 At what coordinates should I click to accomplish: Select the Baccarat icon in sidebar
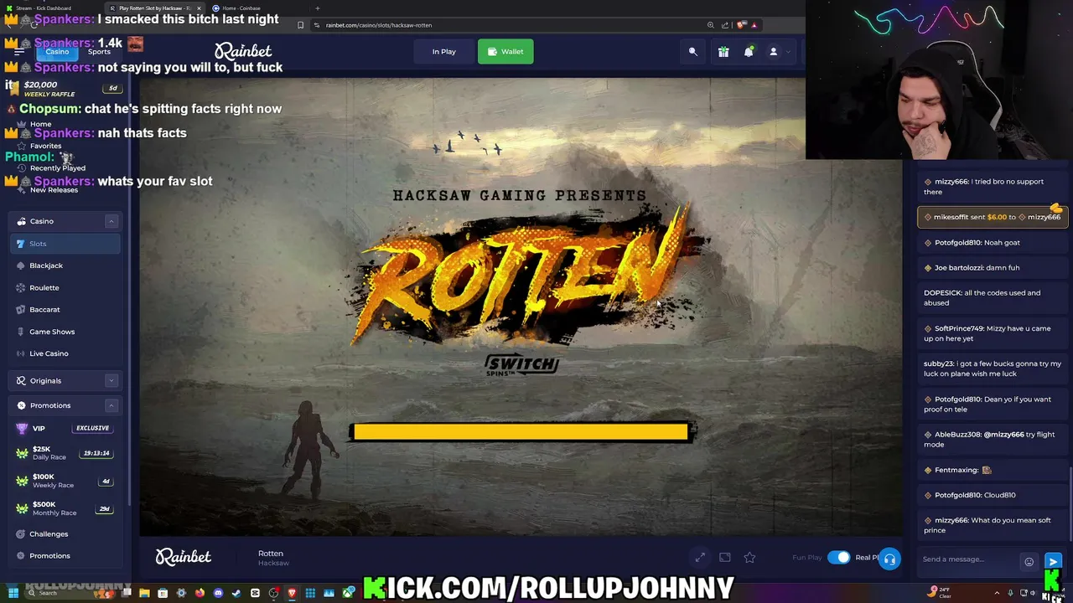[21, 310]
